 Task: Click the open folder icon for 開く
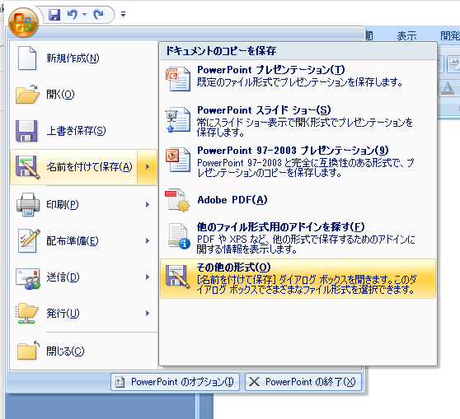pos(27,95)
